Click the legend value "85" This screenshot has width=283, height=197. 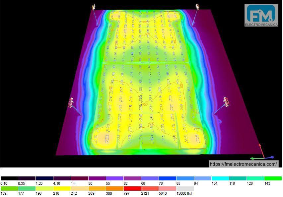pyautogui.click(x=178, y=183)
